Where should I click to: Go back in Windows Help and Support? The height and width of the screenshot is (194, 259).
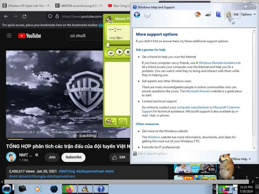coord(137,14)
